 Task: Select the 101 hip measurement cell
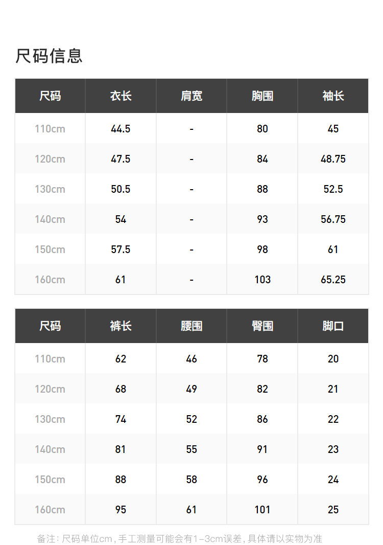point(262,510)
